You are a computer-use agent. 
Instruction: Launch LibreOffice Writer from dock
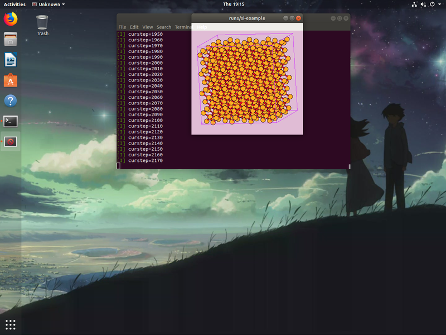(11, 60)
